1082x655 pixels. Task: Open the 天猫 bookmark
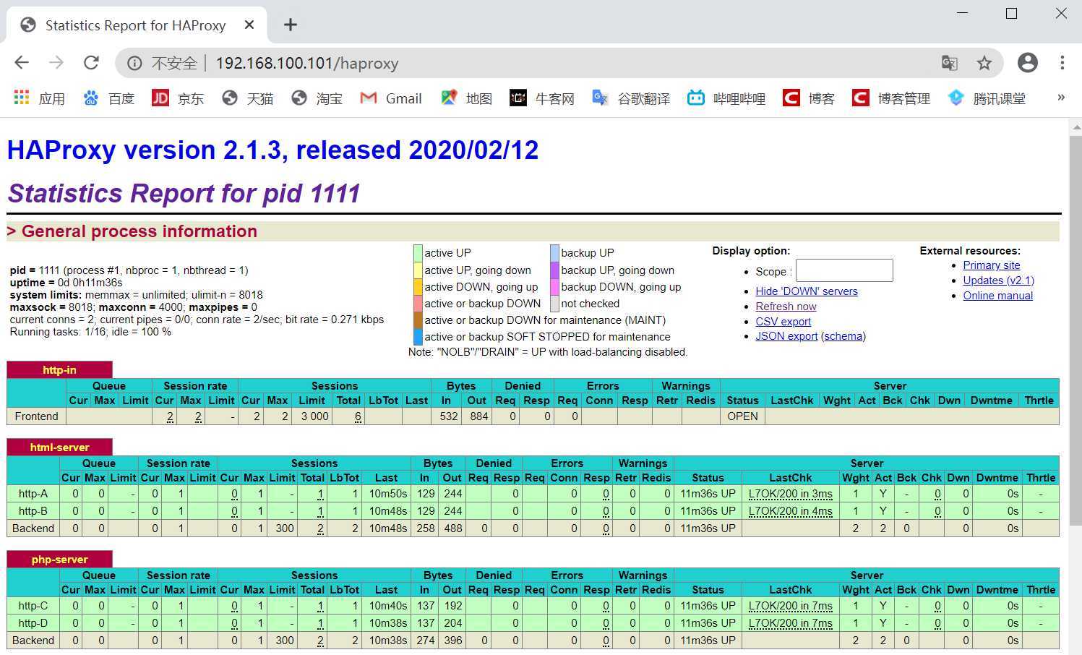248,98
